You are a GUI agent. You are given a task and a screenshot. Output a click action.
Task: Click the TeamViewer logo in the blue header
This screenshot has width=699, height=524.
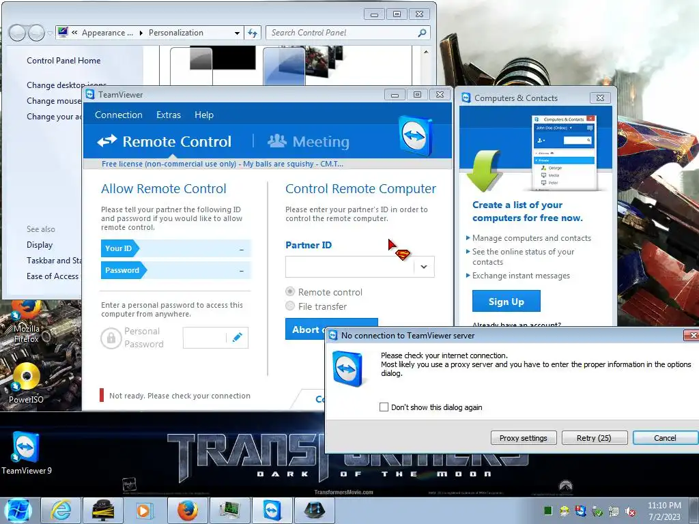[414, 136]
